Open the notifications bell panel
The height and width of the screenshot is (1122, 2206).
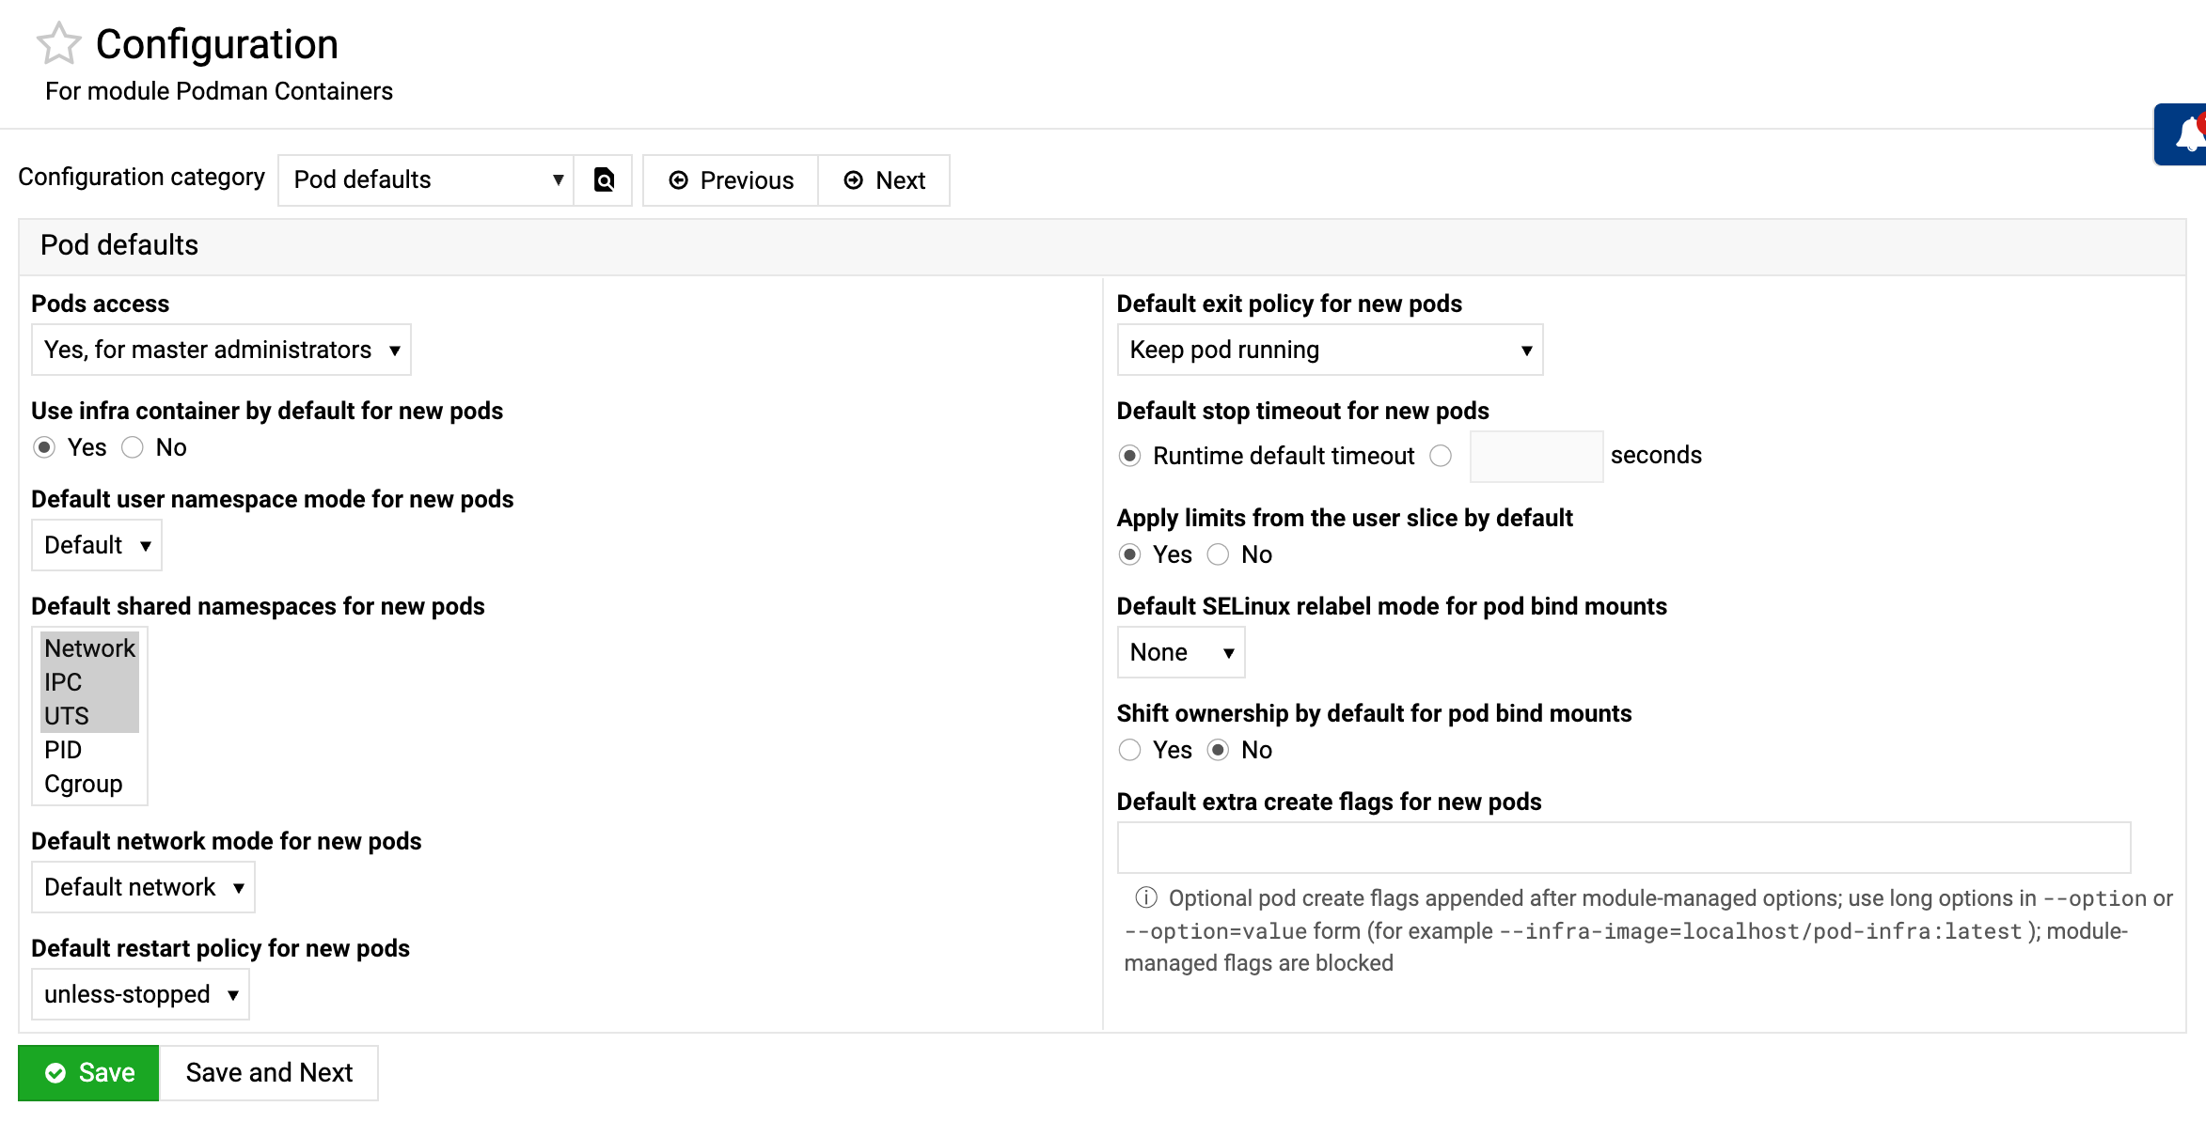(x=2187, y=134)
